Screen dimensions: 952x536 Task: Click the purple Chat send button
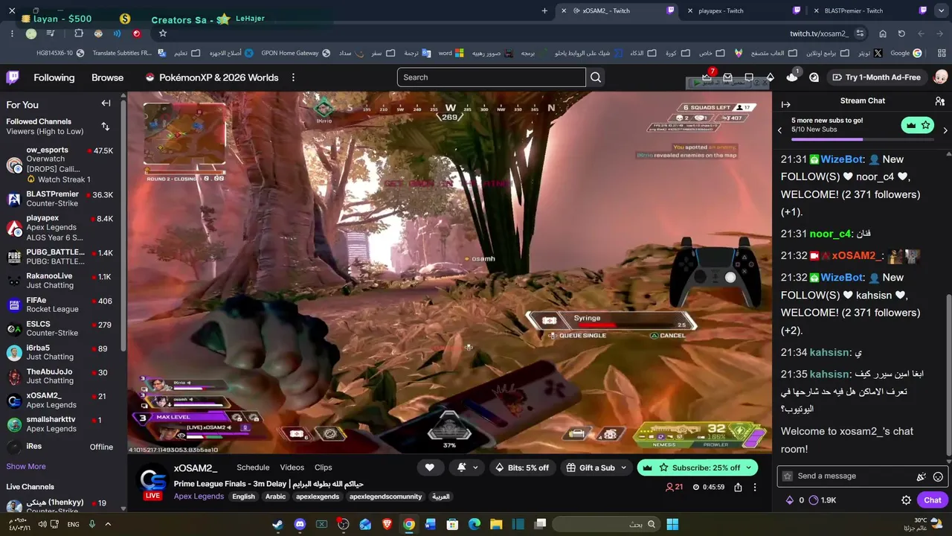point(933,500)
